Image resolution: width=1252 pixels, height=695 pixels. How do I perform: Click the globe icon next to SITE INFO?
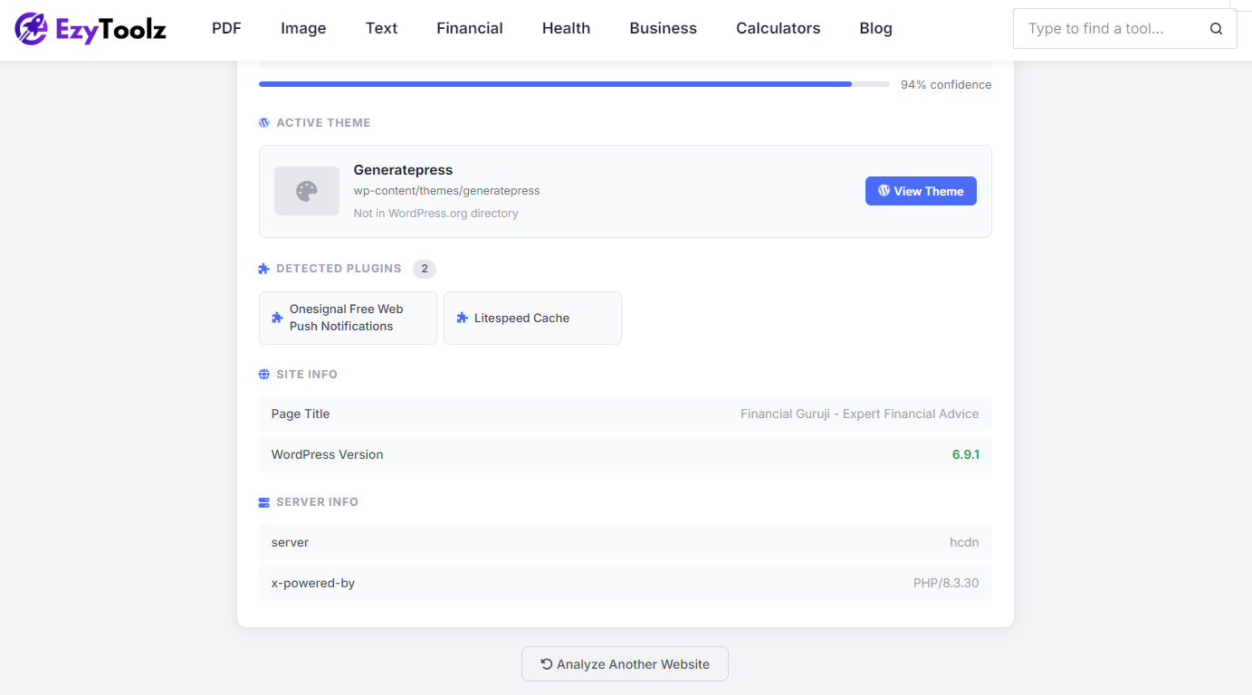[x=263, y=374]
